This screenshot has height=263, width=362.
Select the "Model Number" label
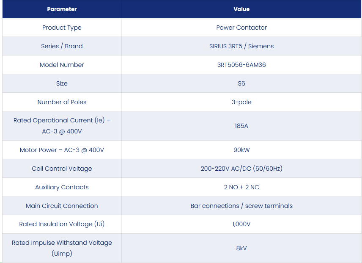[62, 65]
